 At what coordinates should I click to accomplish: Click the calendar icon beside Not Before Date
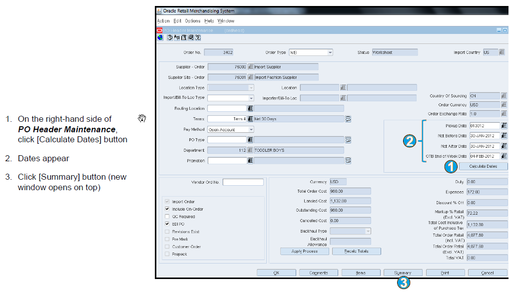click(504, 135)
